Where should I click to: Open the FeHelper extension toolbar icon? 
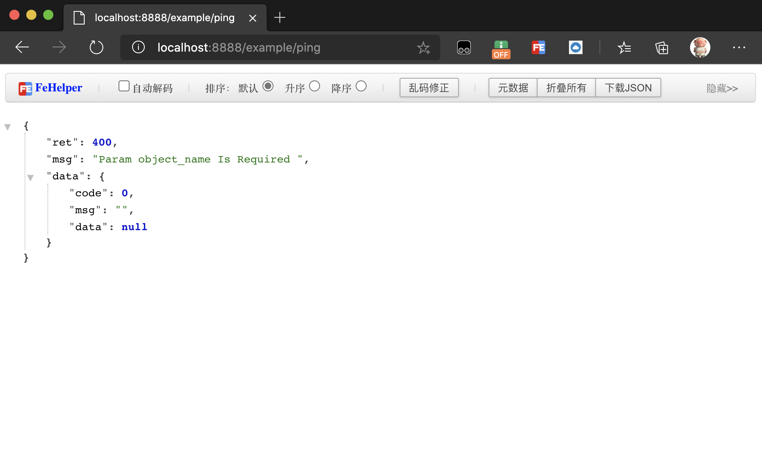[x=538, y=47]
